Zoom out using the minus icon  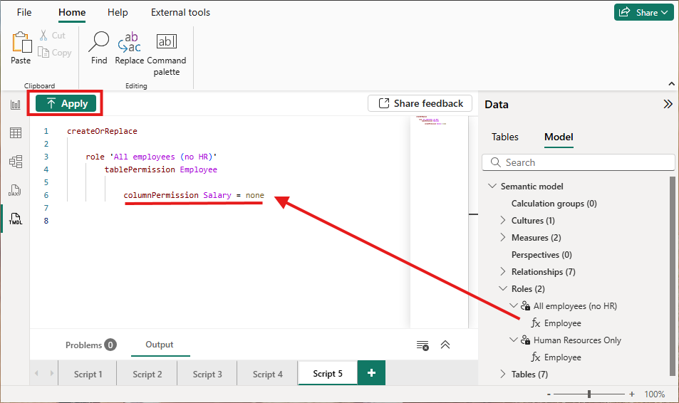tap(549, 394)
